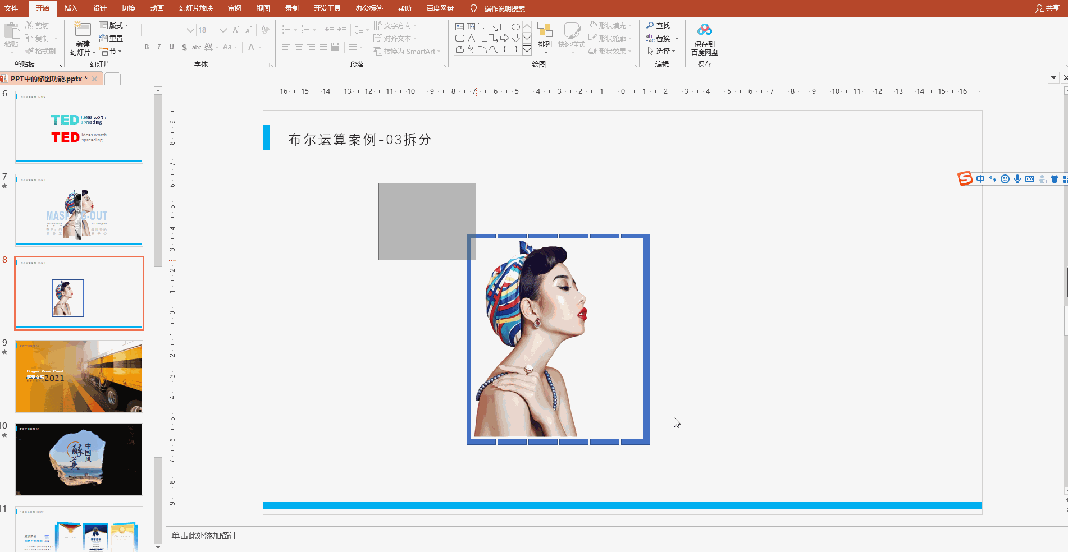The height and width of the screenshot is (552, 1068).
Task: Open slide 9 orange bus thumbnail
Action: (79, 376)
